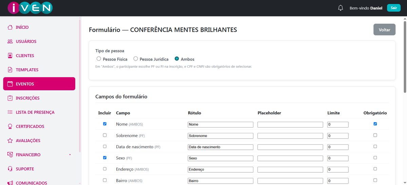Viewport: 407px width, 185px height.
Task: Open Templates menu item
Action: pyautogui.click(x=39, y=70)
